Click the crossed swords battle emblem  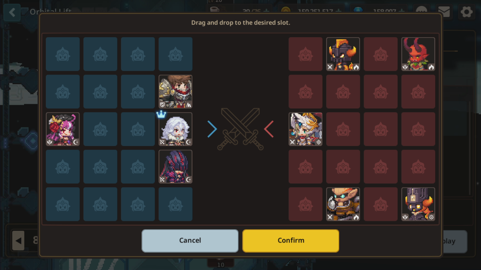pos(241,129)
